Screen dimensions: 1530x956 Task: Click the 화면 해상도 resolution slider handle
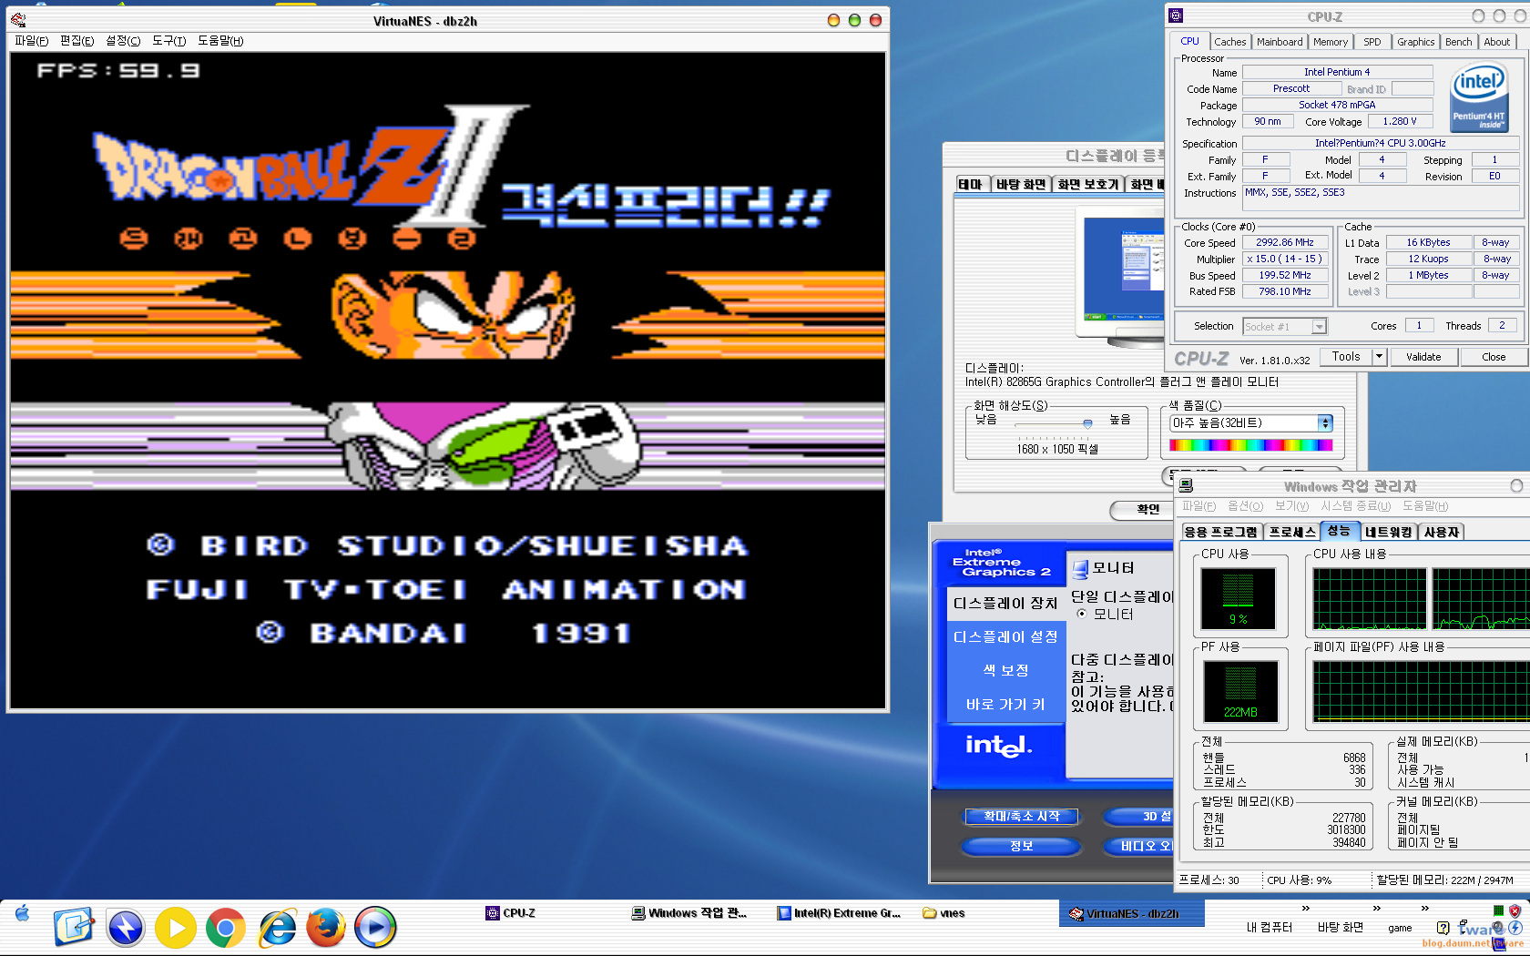pyautogui.click(x=1087, y=423)
